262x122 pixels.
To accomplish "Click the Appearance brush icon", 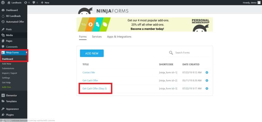I will point(3,109).
